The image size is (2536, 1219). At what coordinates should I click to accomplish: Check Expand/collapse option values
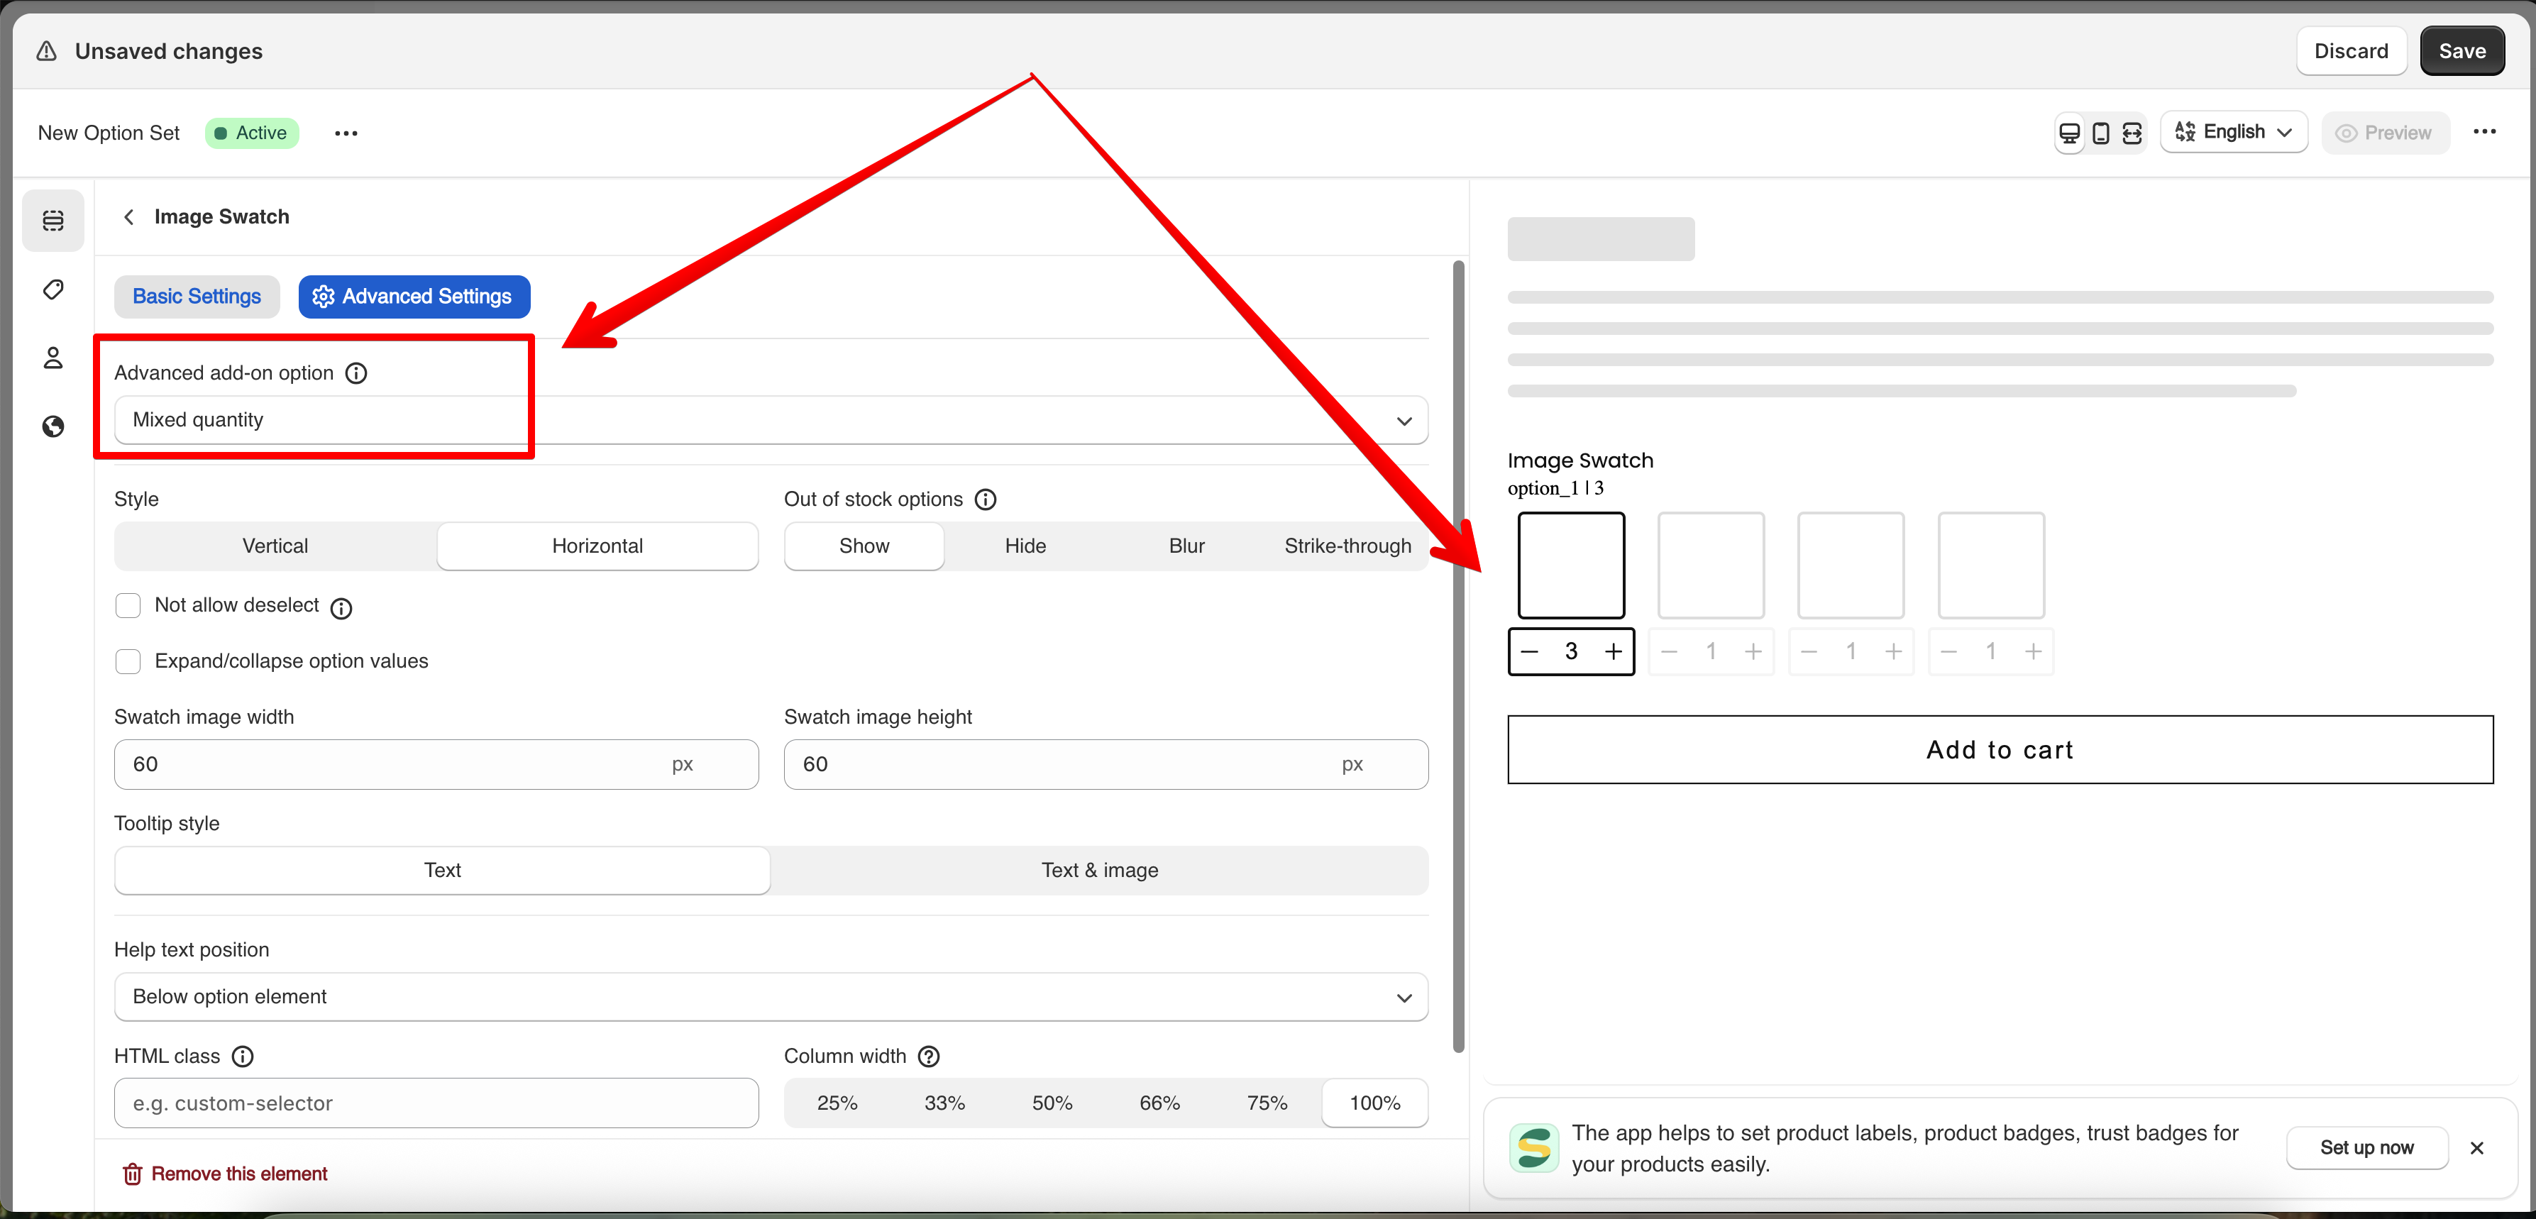pos(128,661)
